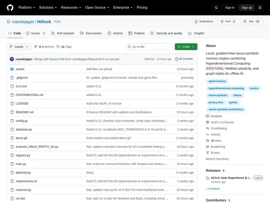This screenshot has width=270, height=202.
Task: Open the GitHub homepage logo
Action: click(10, 8)
